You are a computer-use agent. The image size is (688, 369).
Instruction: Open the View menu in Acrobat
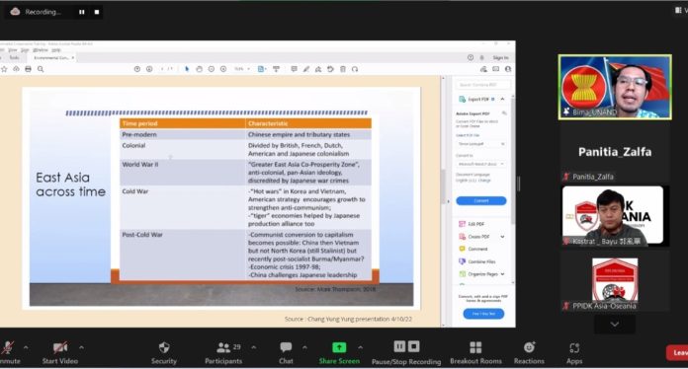click(x=13, y=50)
